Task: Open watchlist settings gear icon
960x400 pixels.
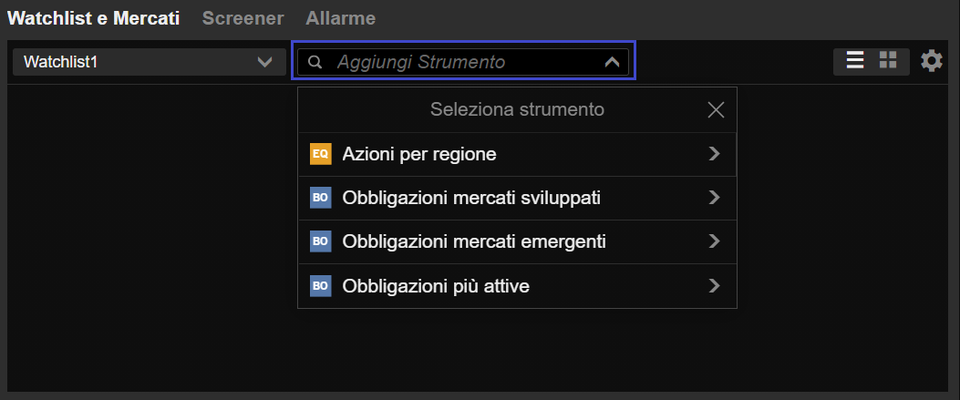Action: click(x=931, y=61)
